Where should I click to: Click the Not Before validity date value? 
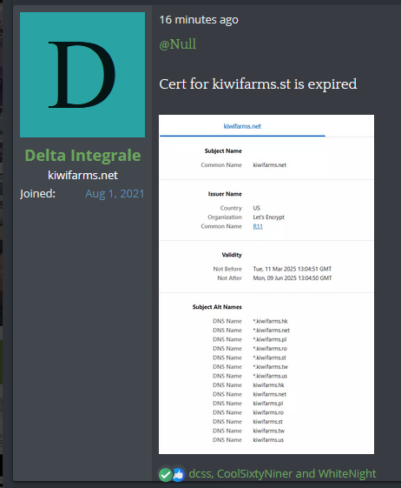coord(293,269)
